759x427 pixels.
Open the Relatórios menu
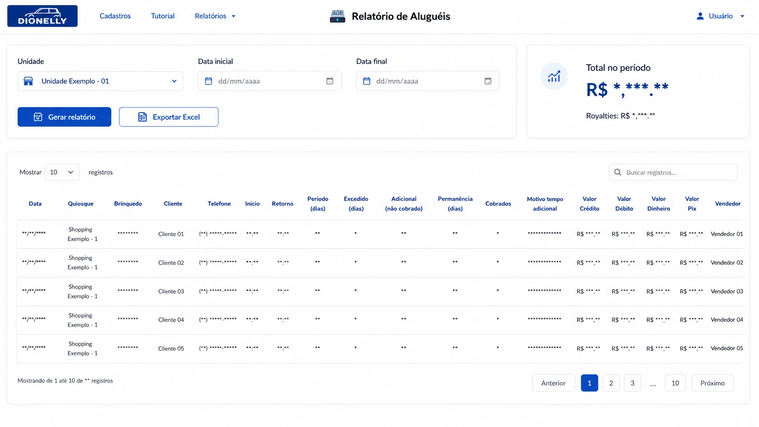coord(210,16)
